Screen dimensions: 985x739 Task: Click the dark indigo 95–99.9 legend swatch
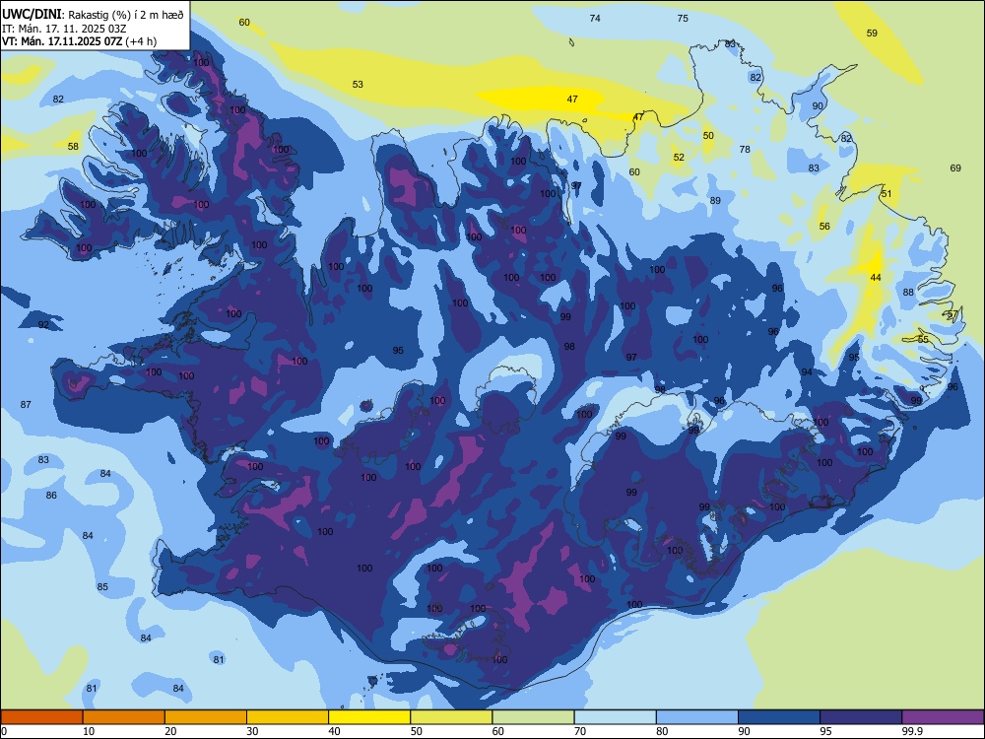tap(861, 717)
